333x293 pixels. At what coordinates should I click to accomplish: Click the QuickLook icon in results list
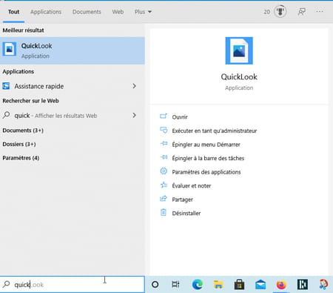click(x=10, y=49)
